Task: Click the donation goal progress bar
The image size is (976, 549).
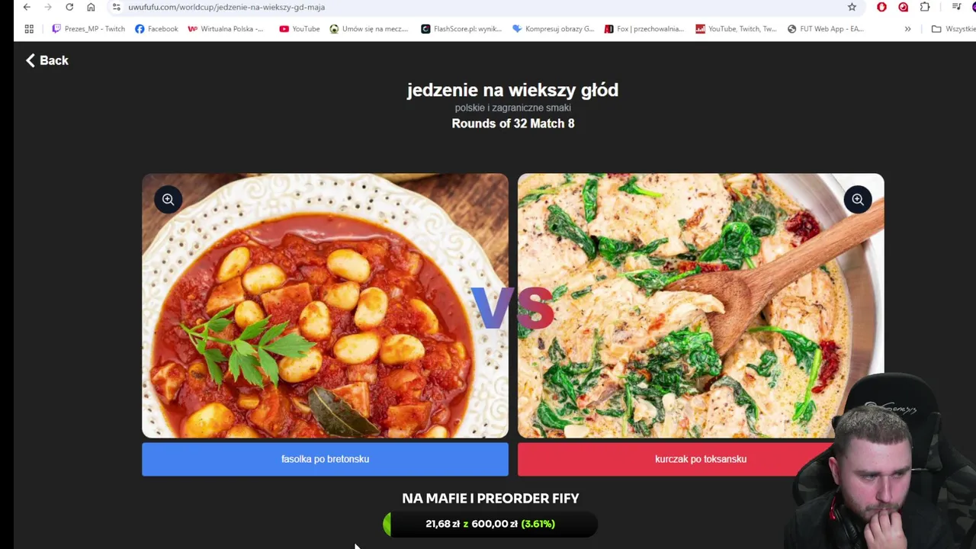Action: (x=490, y=524)
